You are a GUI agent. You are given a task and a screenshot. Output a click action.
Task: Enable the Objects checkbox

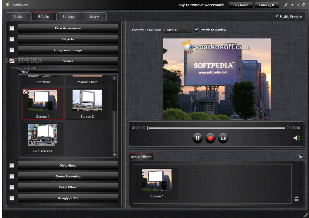[x=12, y=39]
